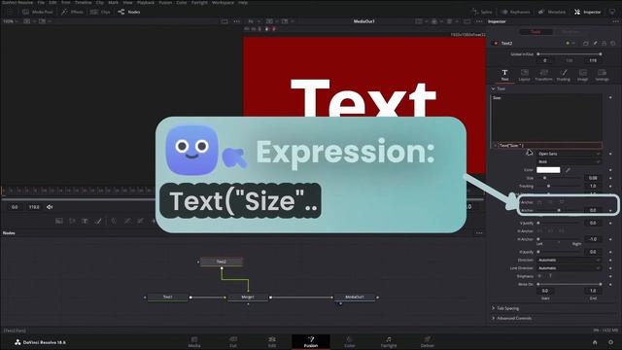Collapse the Text section

493,88
